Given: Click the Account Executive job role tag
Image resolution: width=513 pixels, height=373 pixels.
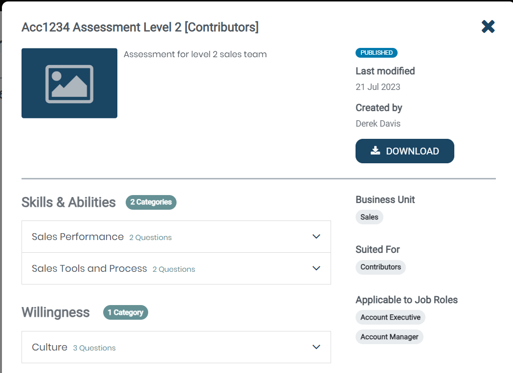Looking at the screenshot, I should coord(390,317).
